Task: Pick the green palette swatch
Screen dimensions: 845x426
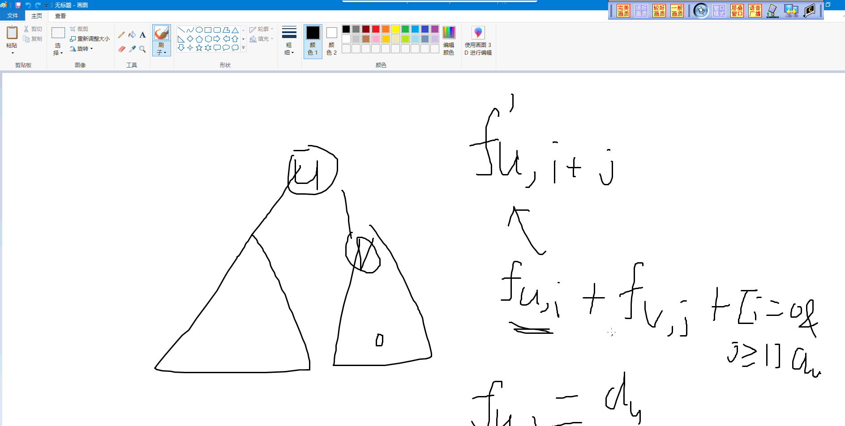Action: [405, 29]
